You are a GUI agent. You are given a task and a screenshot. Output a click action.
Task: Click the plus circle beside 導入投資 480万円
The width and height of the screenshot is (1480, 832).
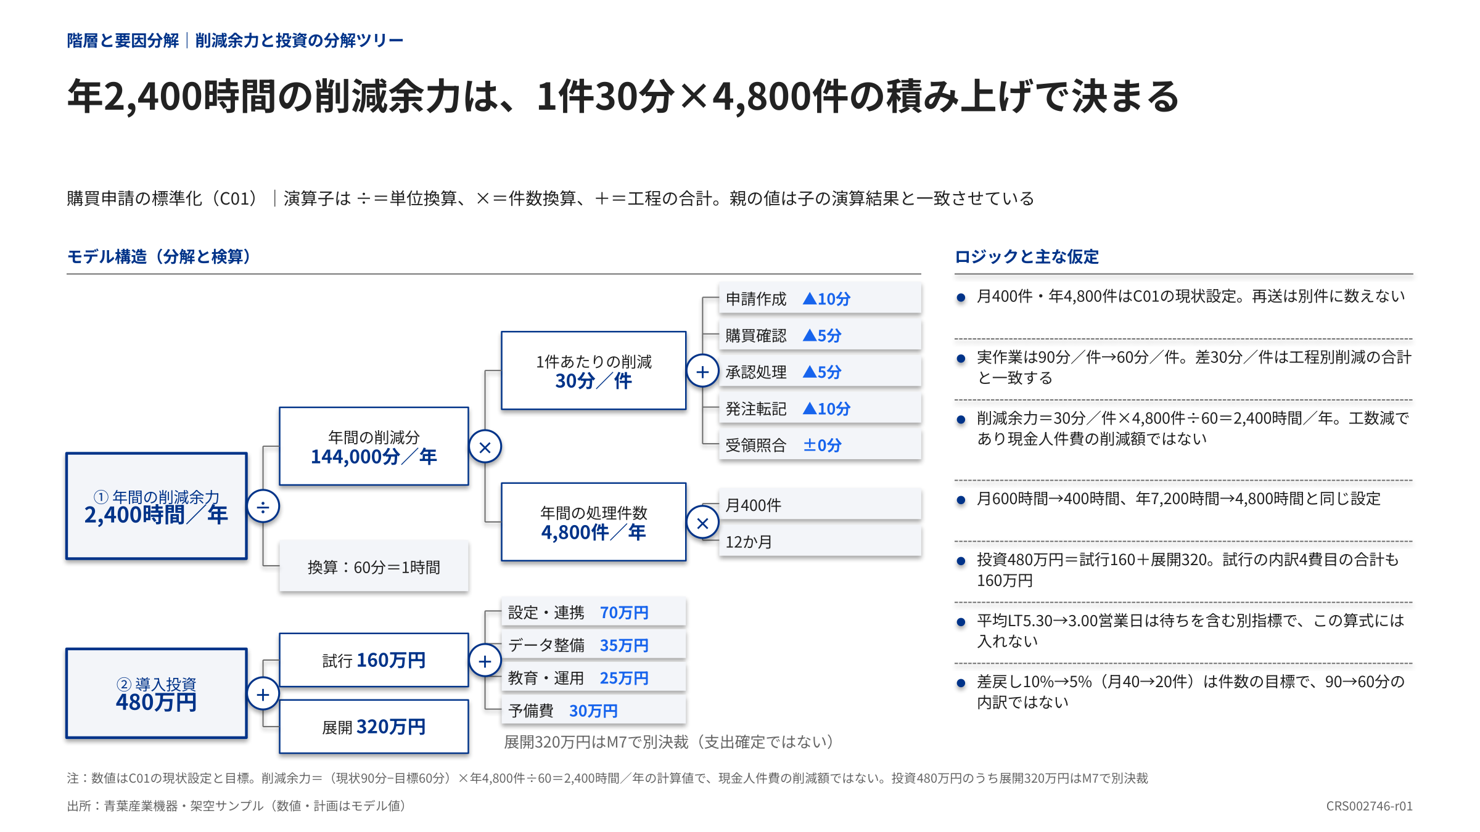tap(263, 694)
